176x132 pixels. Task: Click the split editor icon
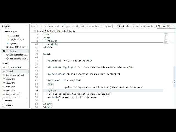(x=169, y=26)
